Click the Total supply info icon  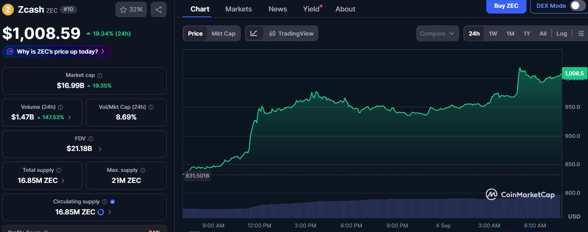pos(59,170)
